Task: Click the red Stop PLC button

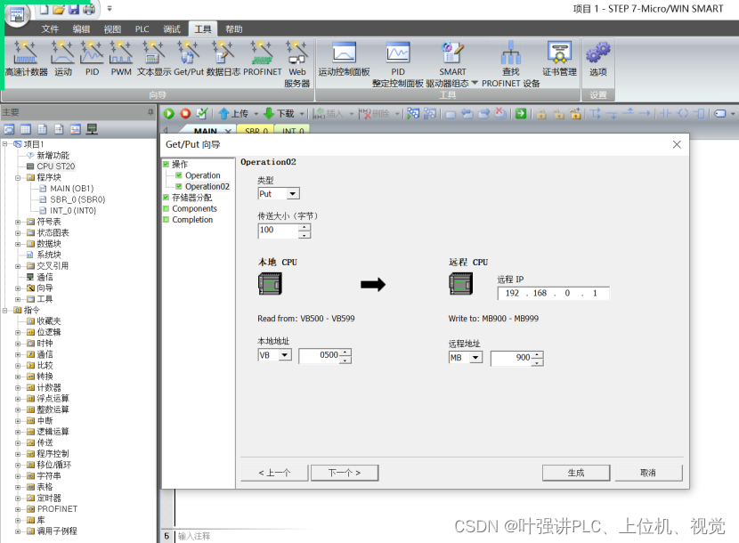Action: [185, 114]
